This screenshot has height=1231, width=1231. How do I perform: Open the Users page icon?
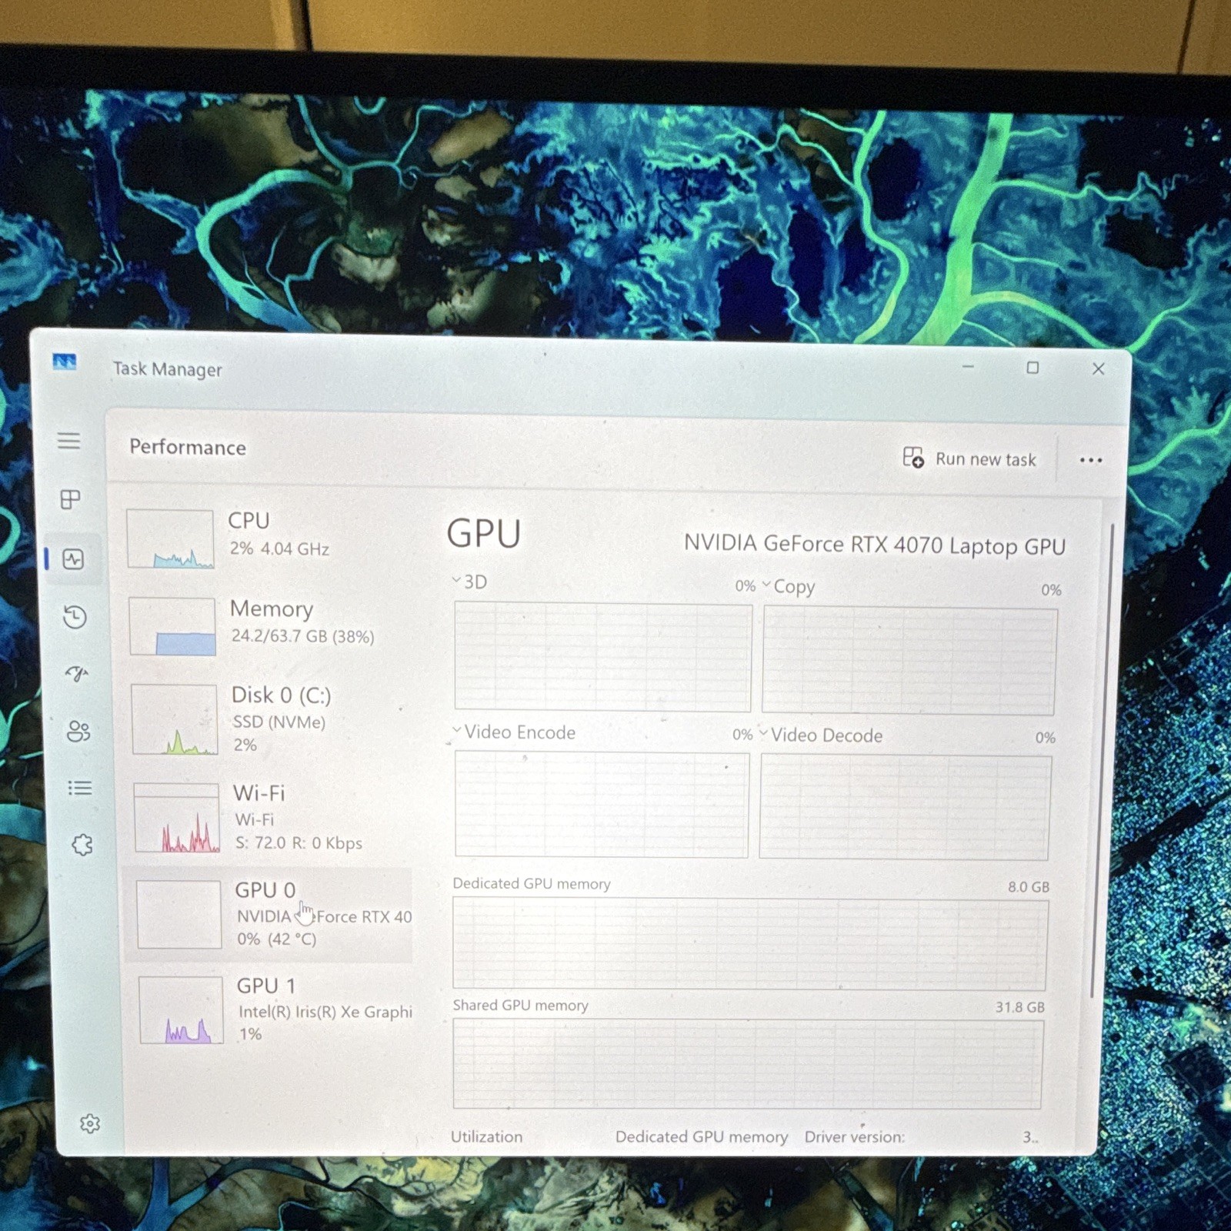coord(78,730)
